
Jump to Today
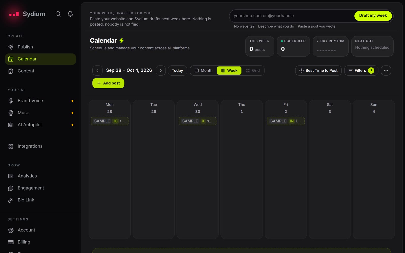tap(177, 71)
